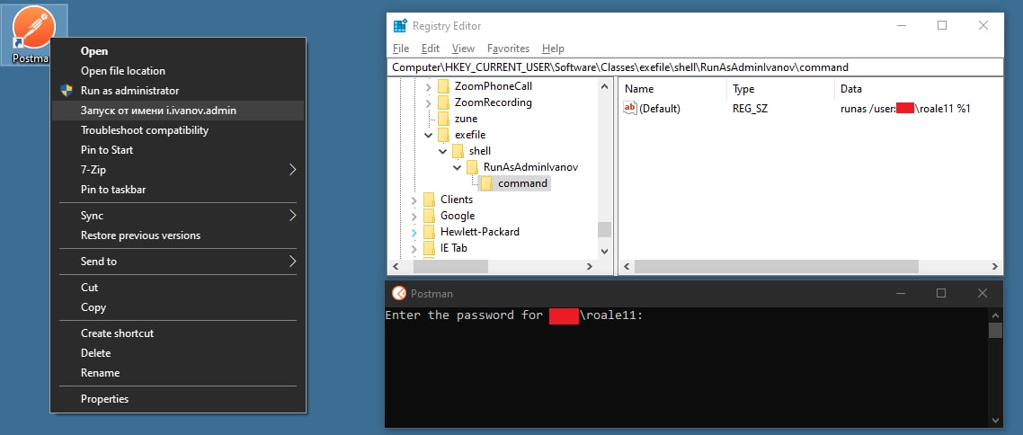Click the Postman console scroll-up arrow
This screenshot has height=435, width=1023.
[996, 315]
